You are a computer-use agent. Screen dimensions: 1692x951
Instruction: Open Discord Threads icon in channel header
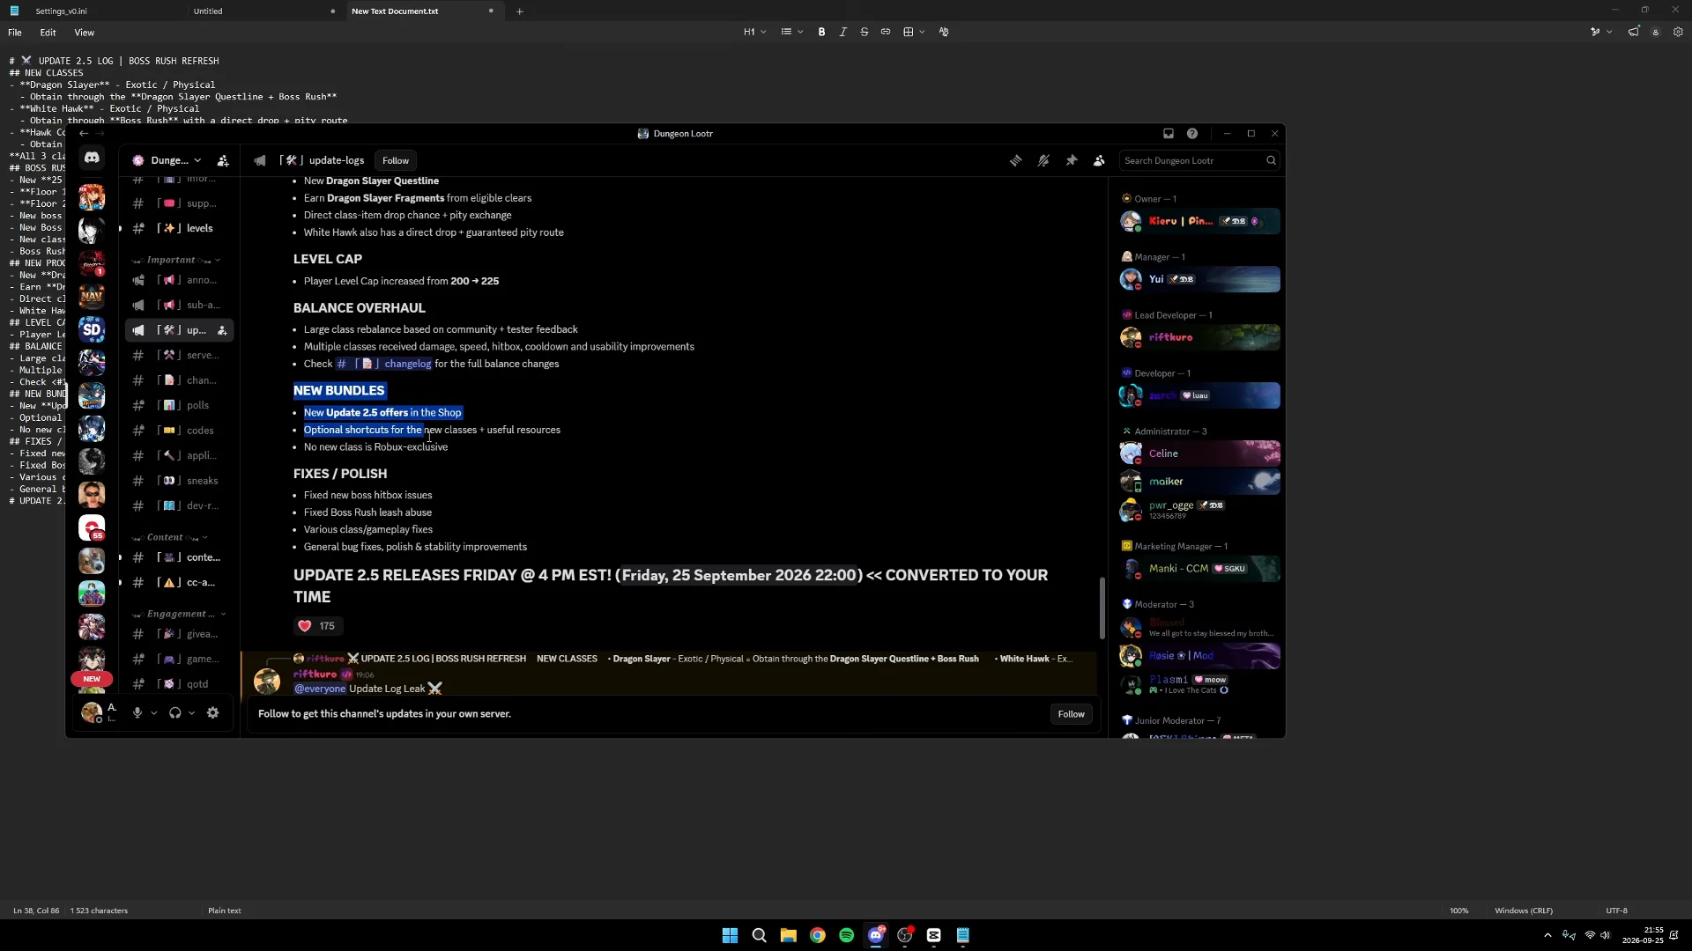point(1016,160)
